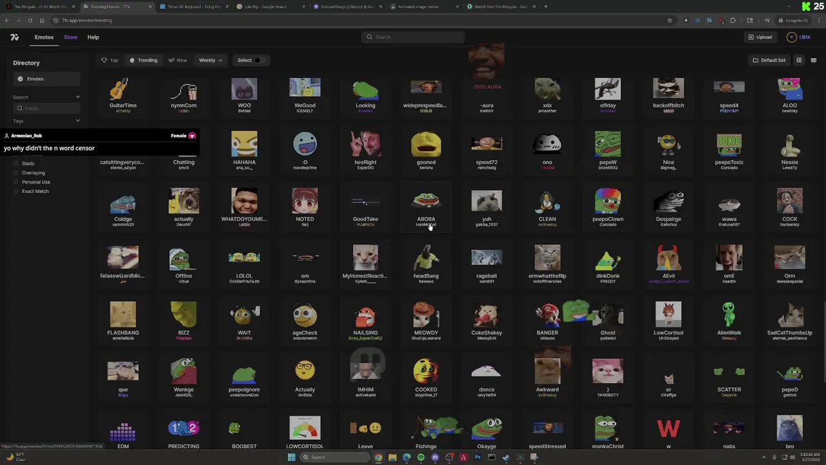Viewport: 826px width, 465px height.
Task: Open the user avatar profile icon
Action: coord(792,37)
